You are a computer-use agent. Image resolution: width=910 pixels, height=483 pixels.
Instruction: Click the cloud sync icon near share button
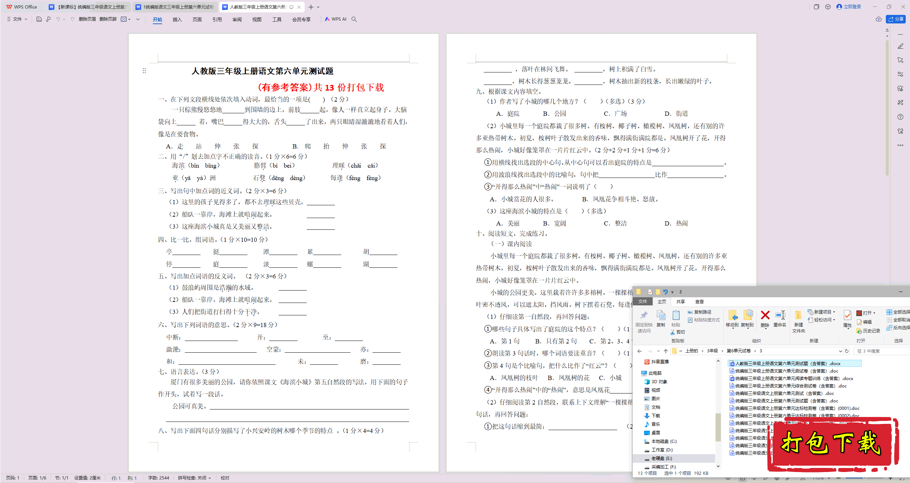(878, 19)
